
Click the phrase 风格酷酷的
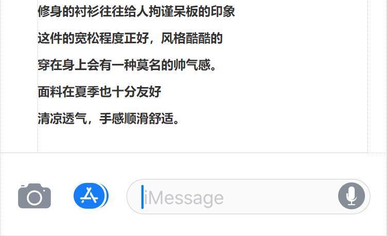click(192, 38)
